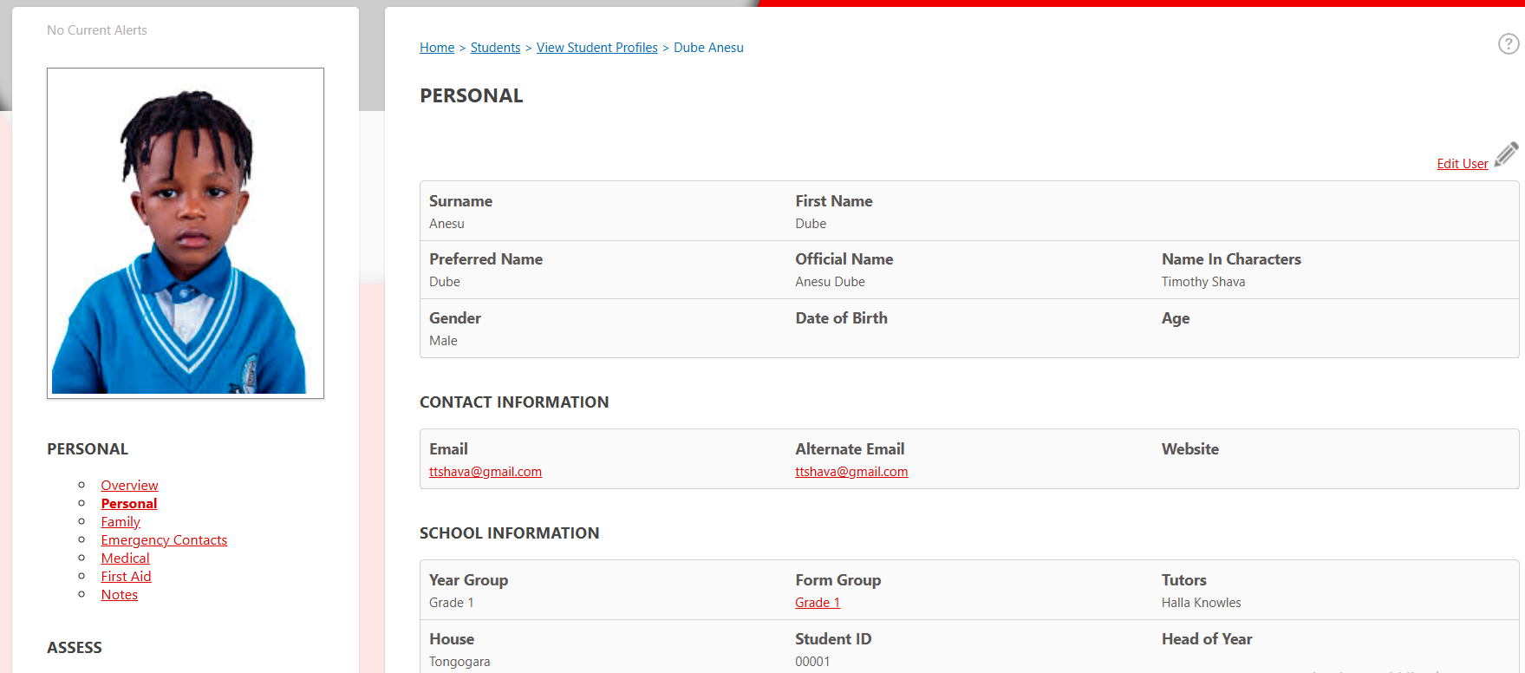1525x673 pixels.
Task: Select the Head of Year label
Action: (x=1207, y=639)
